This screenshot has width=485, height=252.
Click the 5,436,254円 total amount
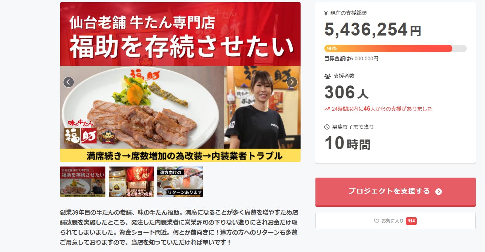(373, 30)
